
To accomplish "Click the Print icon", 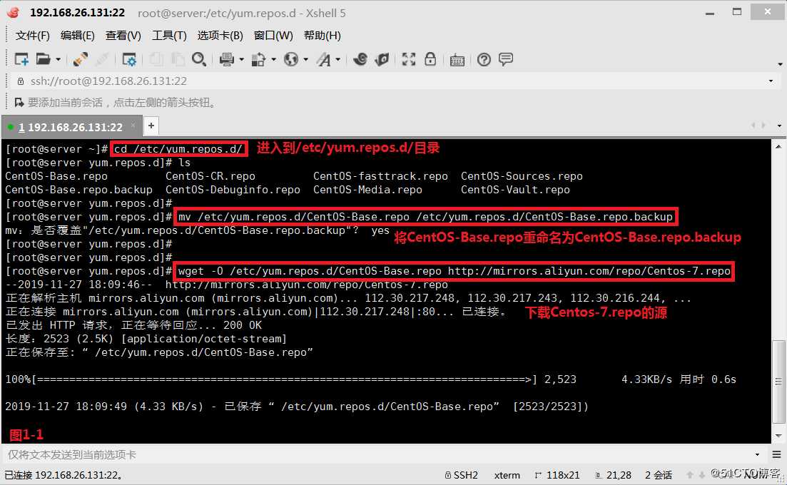I will (x=227, y=60).
